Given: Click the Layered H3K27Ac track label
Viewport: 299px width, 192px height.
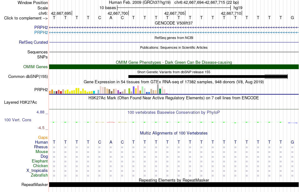Looking at the screenshot, I should pyautogui.click(x=20, y=102).
